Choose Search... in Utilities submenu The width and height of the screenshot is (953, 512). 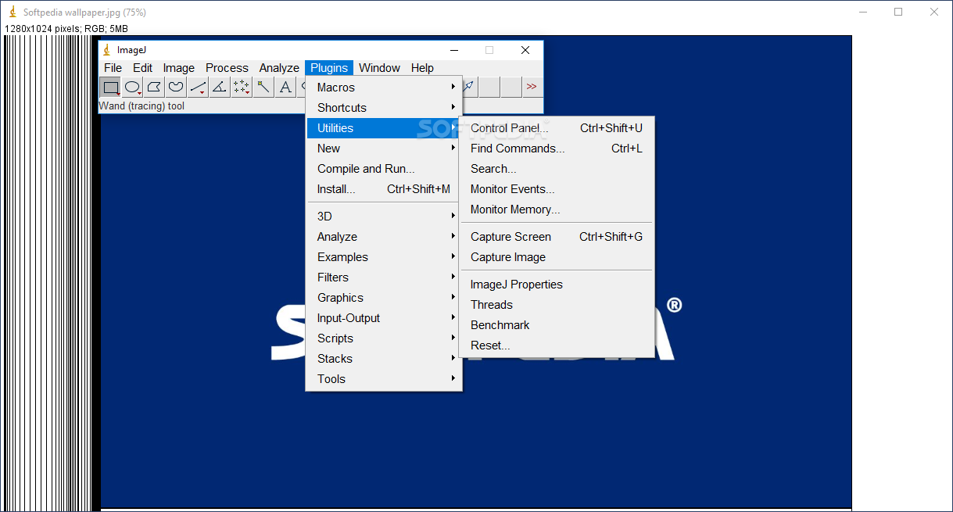tap(557, 169)
